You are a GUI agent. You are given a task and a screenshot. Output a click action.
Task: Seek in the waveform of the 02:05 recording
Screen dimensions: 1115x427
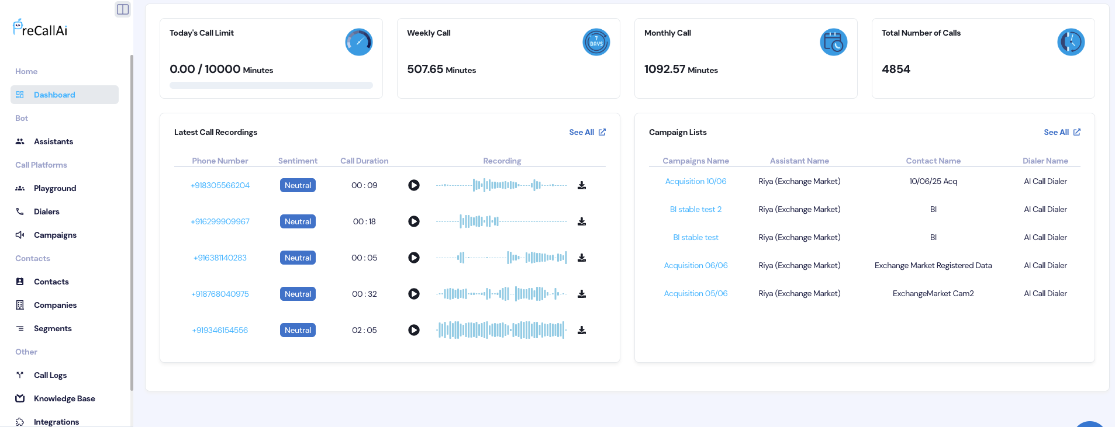(x=502, y=330)
